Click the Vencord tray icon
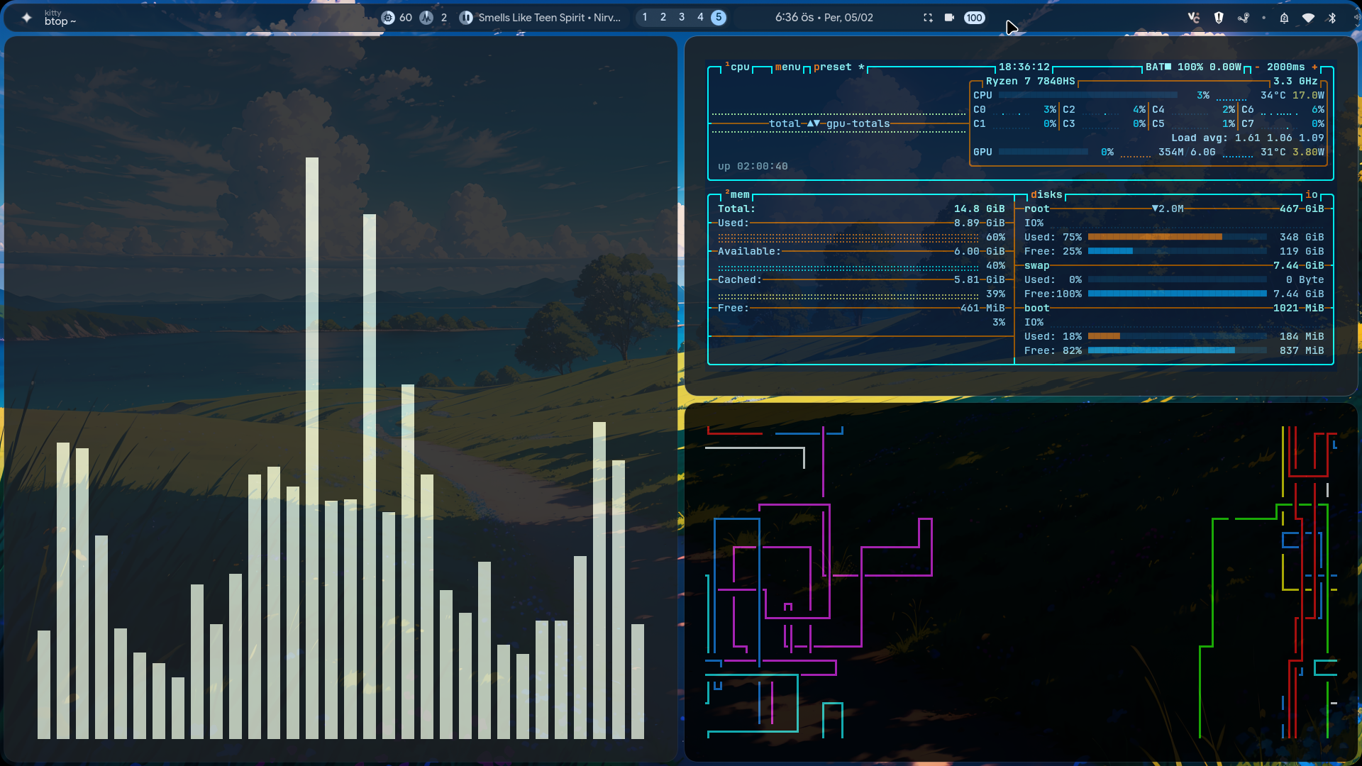The height and width of the screenshot is (766, 1362). (x=1193, y=18)
